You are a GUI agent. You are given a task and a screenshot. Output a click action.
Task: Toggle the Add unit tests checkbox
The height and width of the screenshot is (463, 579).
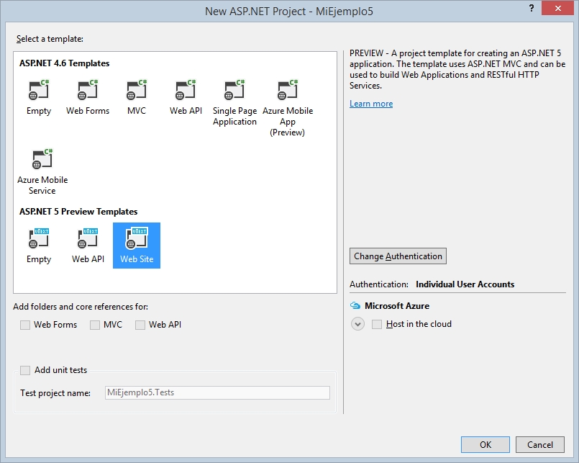click(x=25, y=370)
